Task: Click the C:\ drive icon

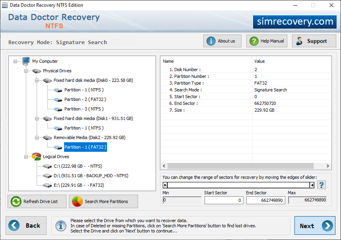Action: coord(47,166)
